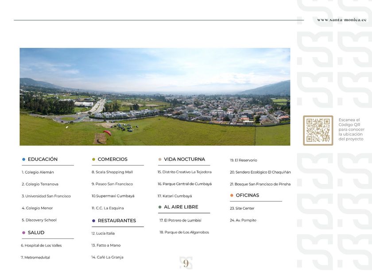Click the orange dot beside OFICINAS

click(x=232, y=195)
